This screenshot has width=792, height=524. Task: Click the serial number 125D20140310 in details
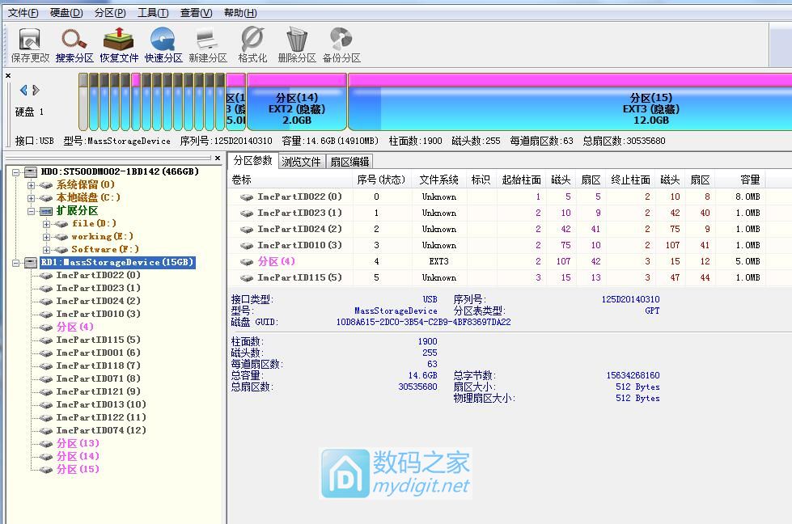point(630,299)
